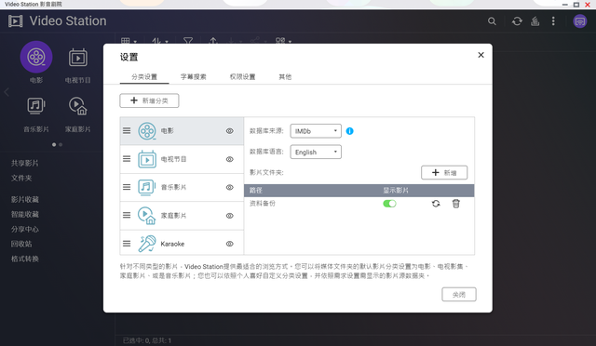Toggle visibility eye for 电视节目 category
596x346 pixels.
click(230, 159)
